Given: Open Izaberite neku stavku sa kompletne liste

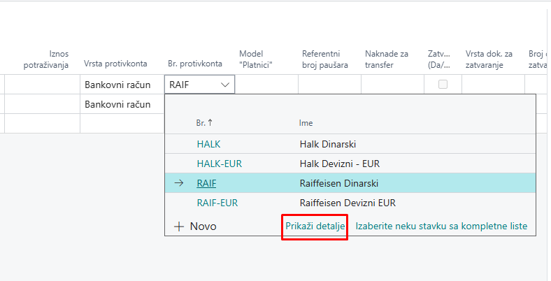Looking at the screenshot, I should pyautogui.click(x=441, y=226).
